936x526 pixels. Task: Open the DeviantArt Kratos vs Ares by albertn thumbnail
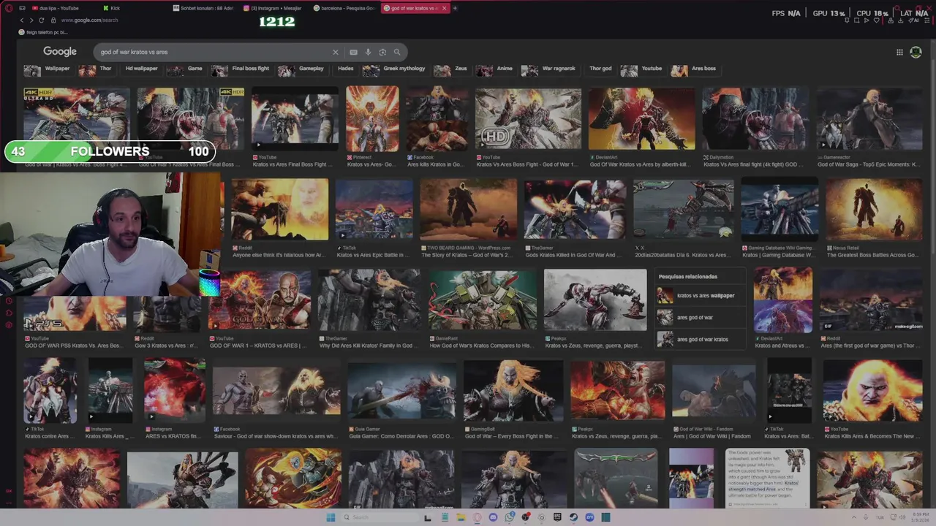642,119
